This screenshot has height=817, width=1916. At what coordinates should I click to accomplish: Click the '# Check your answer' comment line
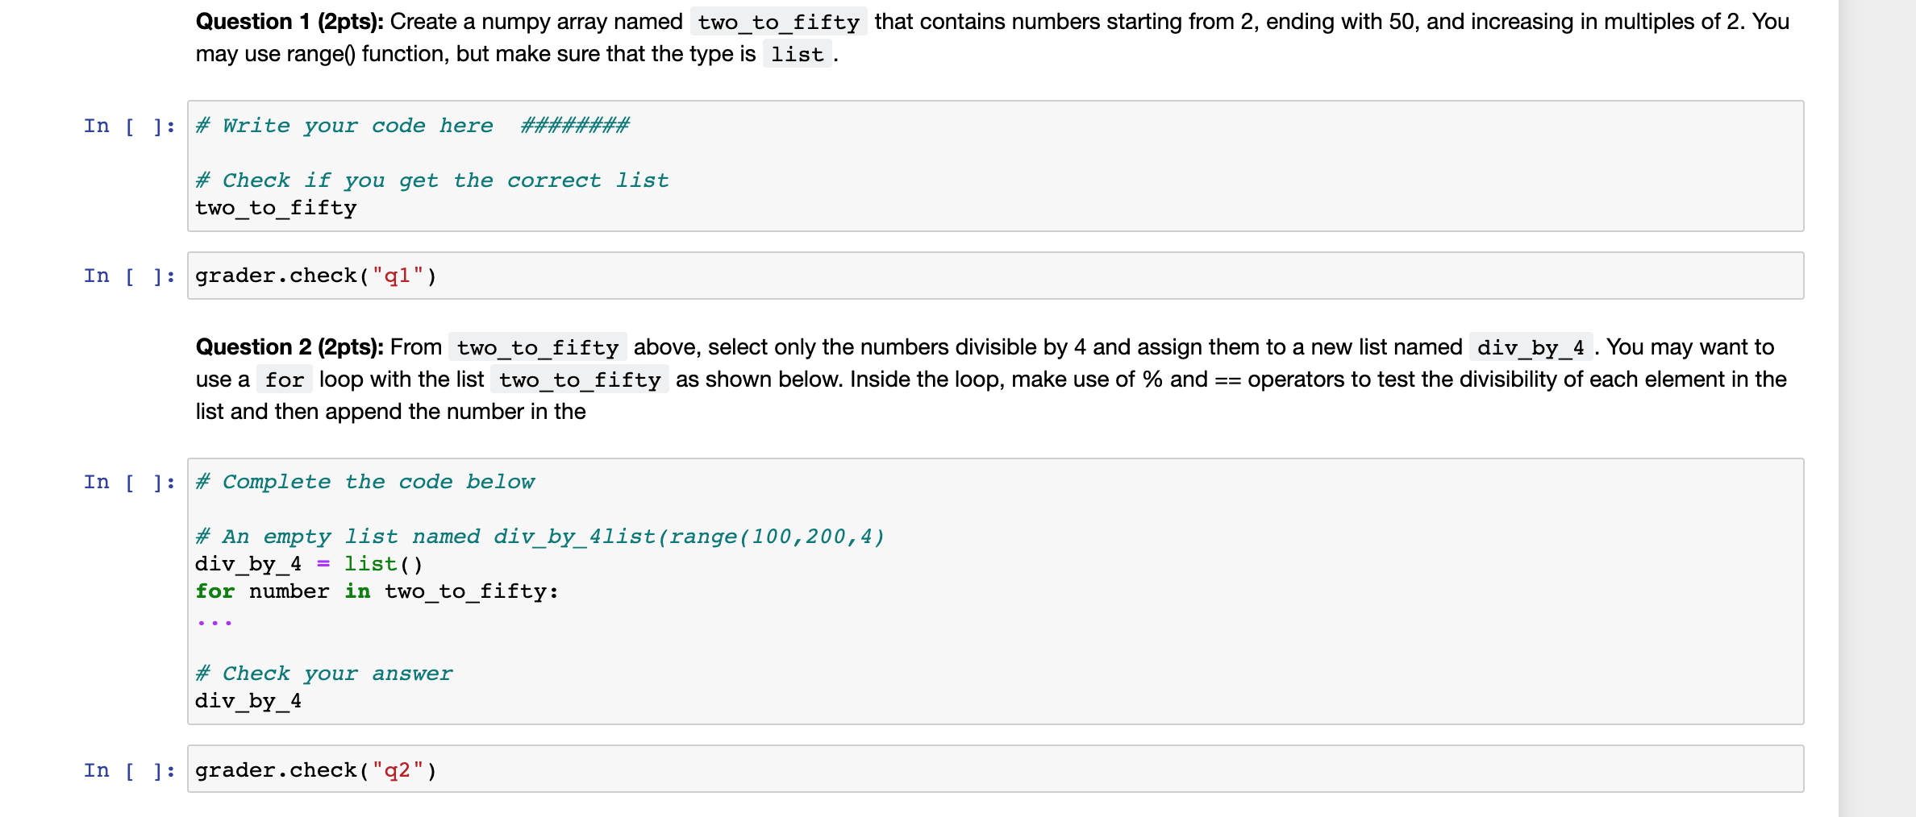[x=324, y=674]
